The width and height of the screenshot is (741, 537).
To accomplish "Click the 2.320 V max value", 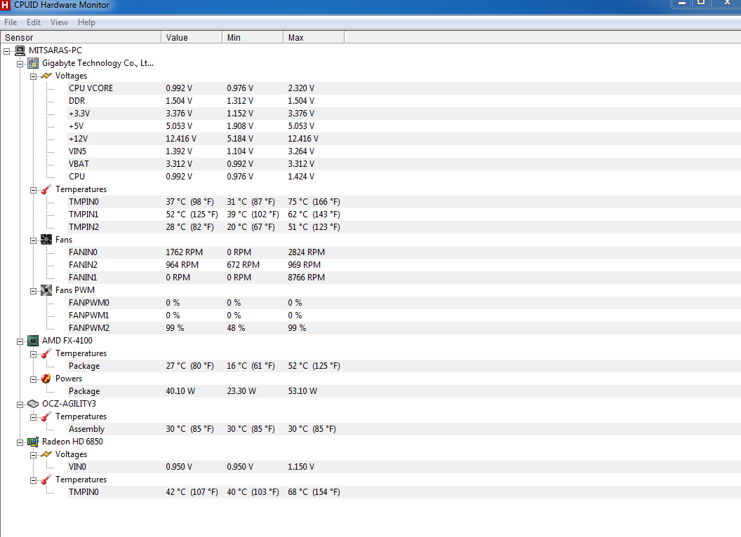I will 301,88.
